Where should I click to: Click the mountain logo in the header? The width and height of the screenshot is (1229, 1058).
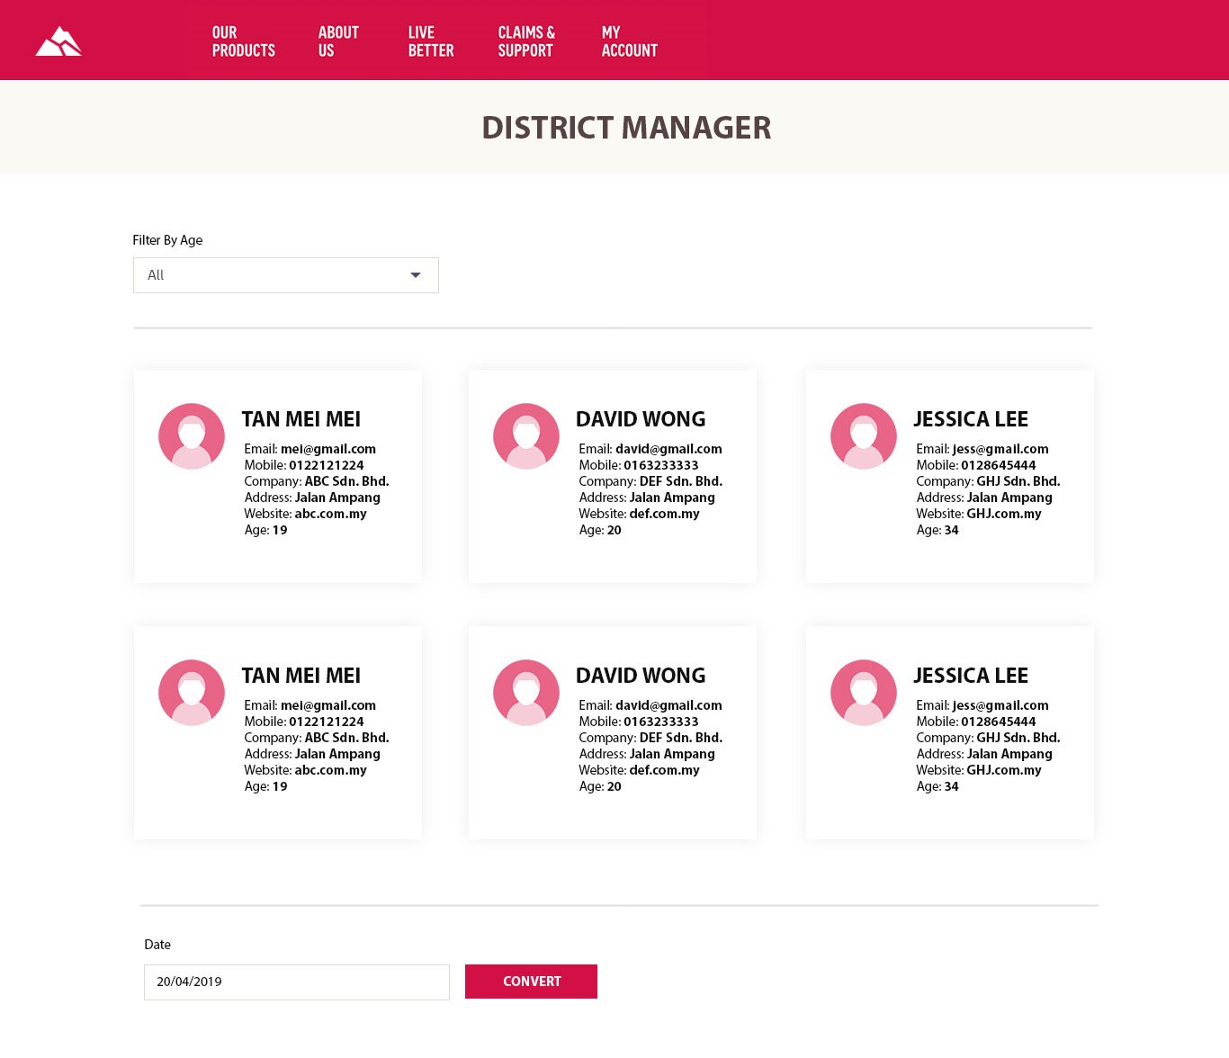coord(58,41)
